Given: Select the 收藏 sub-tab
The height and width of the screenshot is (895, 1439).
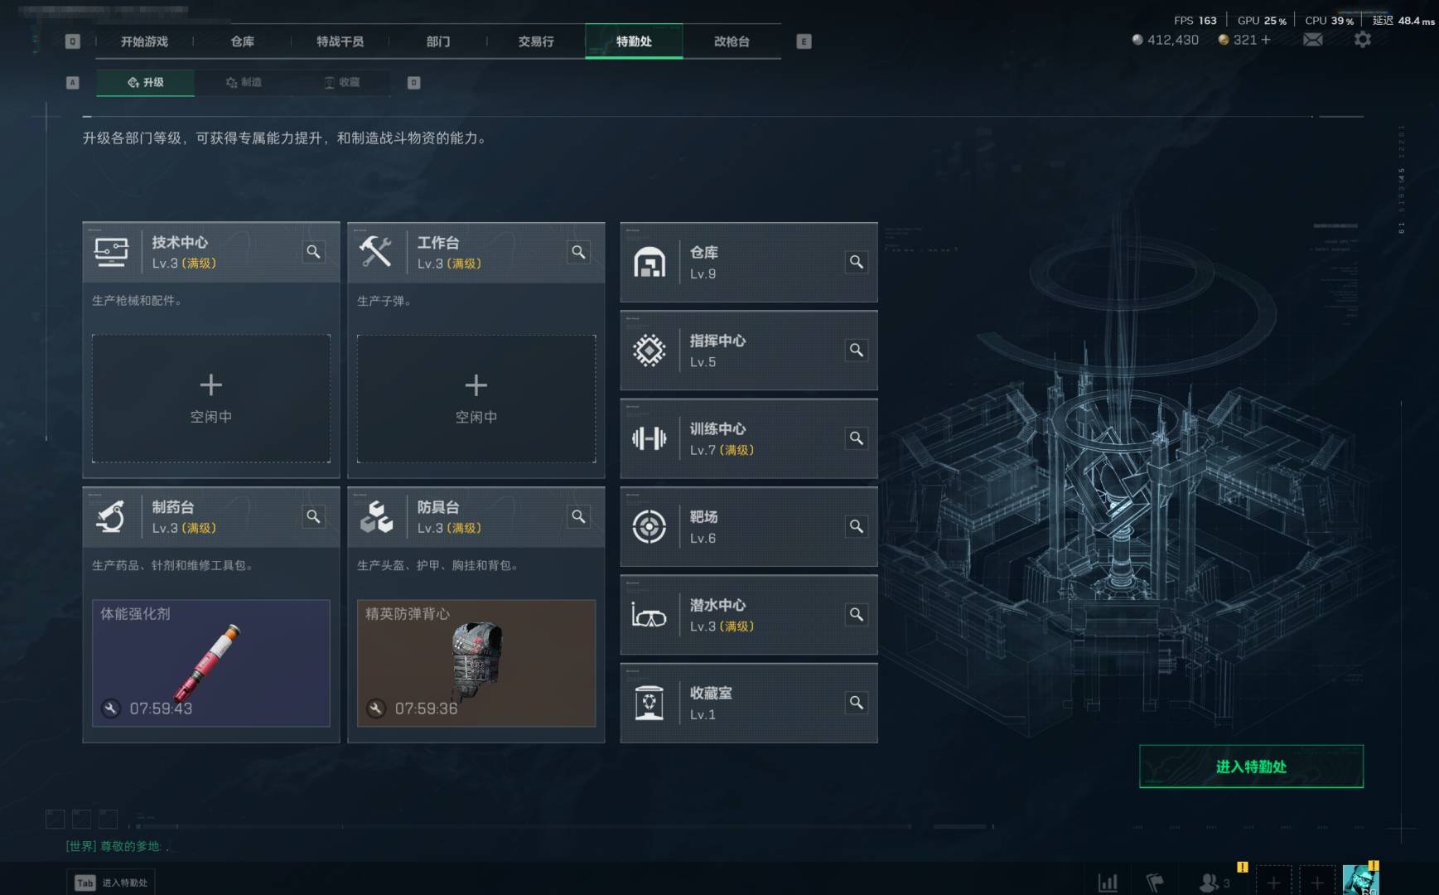Looking at the screenshot, I should tap(341, 82).
